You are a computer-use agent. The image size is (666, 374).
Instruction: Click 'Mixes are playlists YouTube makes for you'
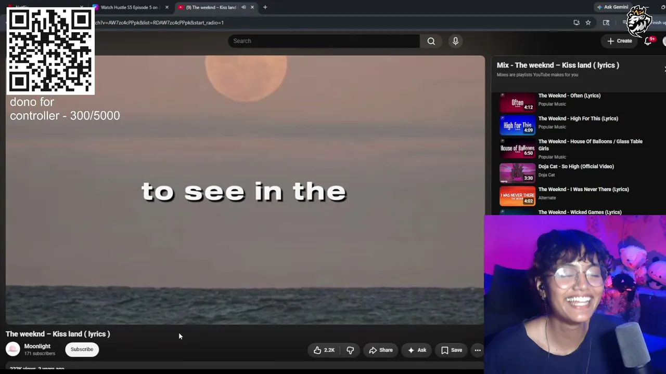pos(537,75)
